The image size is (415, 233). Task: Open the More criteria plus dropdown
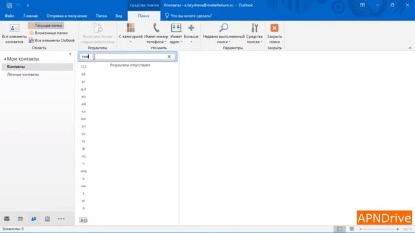[191, 34]
